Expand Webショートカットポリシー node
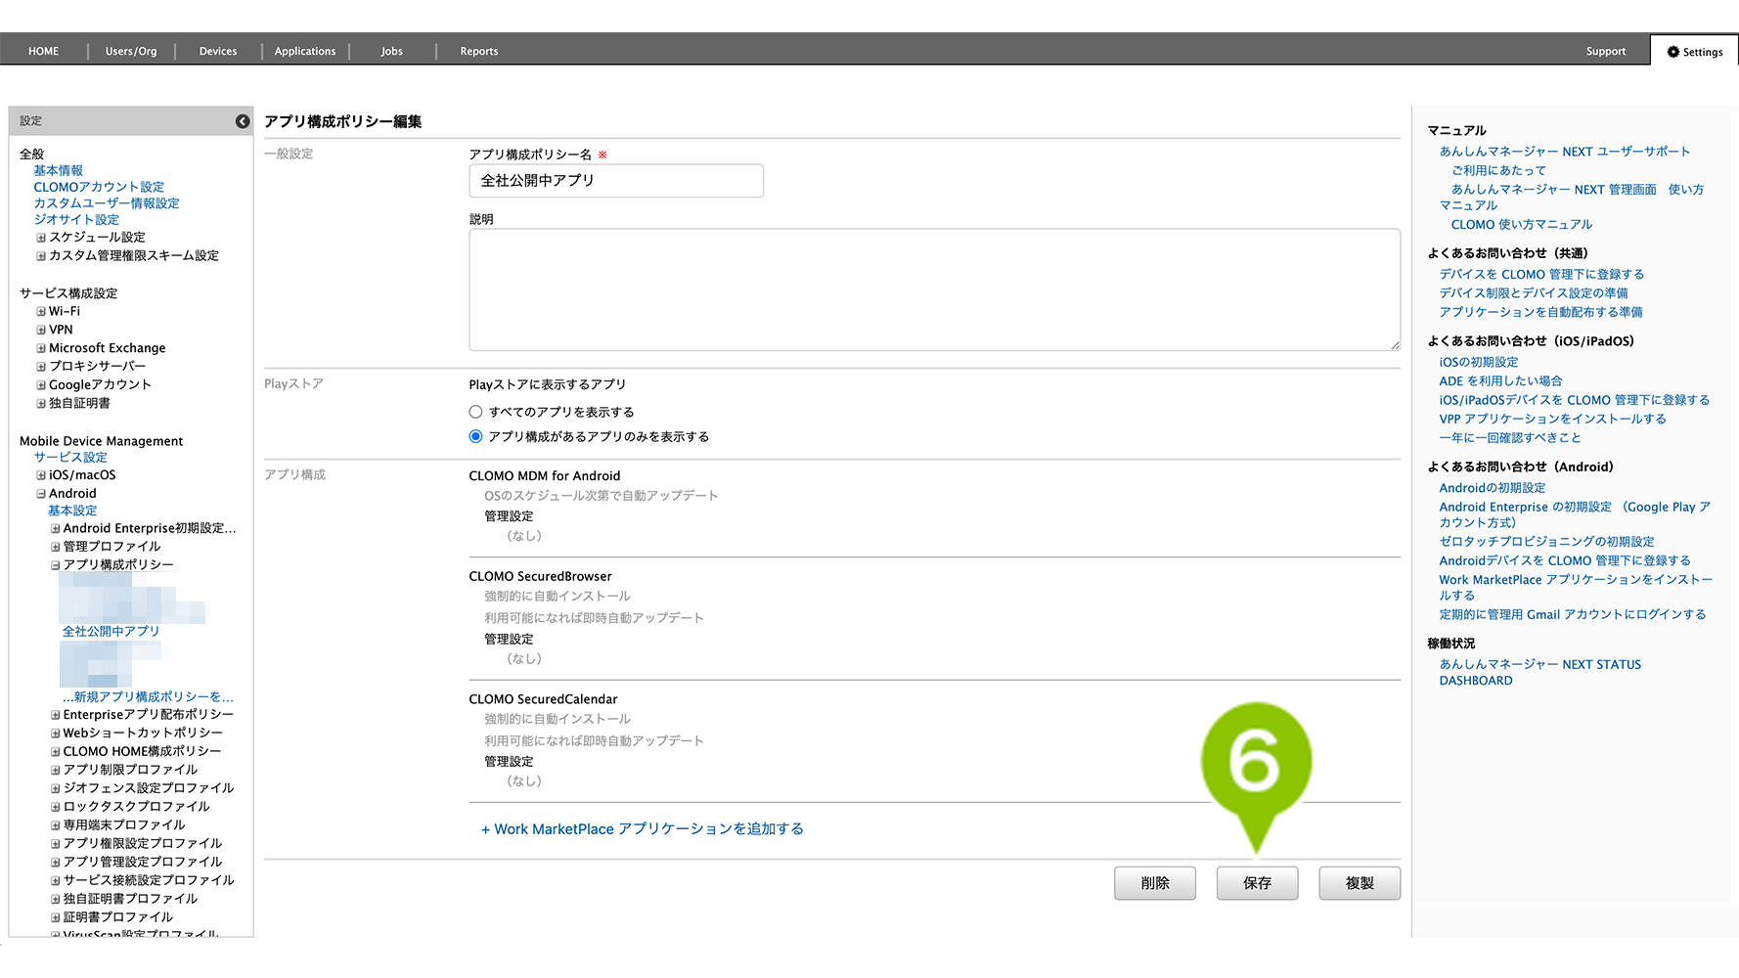This screenshot has width=1739, height=978. point(56,733)
